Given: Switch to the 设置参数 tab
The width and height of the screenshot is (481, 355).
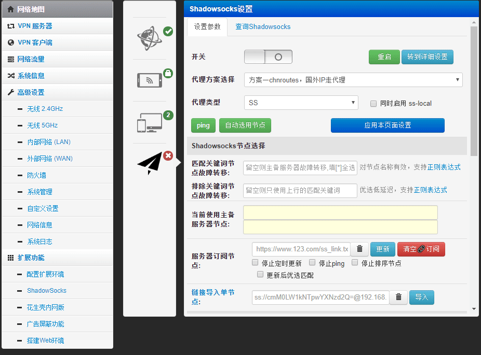Looking at the screenshot, I should tap(207, 26).
